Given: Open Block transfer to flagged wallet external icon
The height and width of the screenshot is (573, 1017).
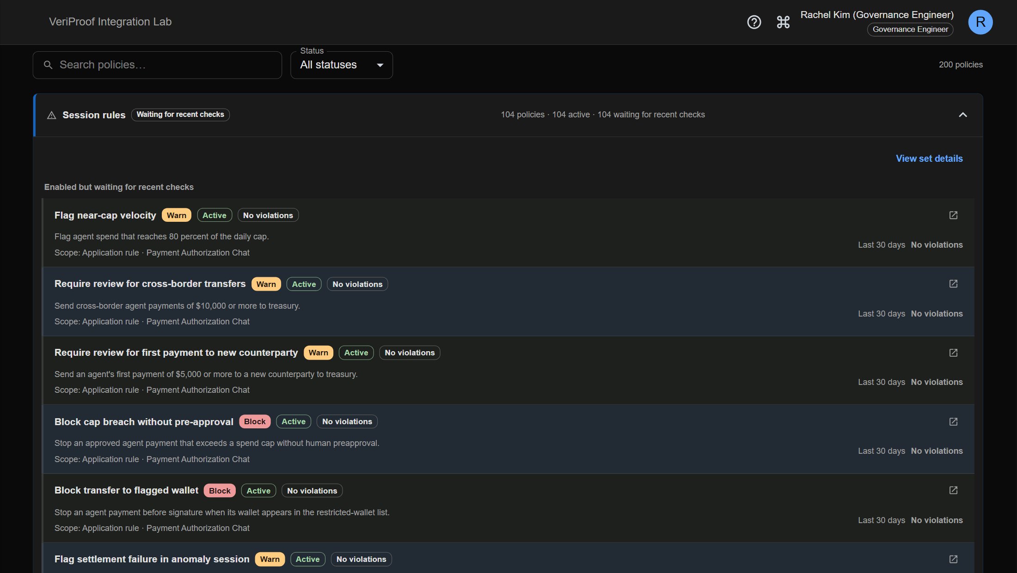Looking at the screenshot, I should pos(953,490).
